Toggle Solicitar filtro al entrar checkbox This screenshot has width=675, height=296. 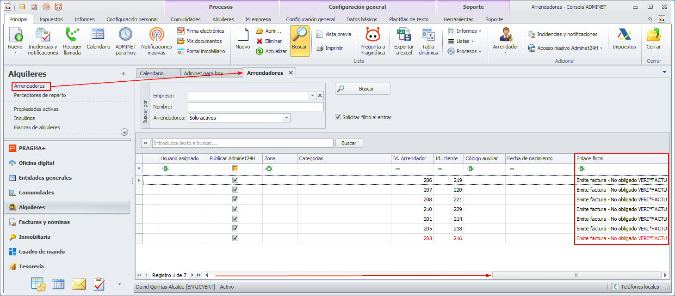point(338,117)
